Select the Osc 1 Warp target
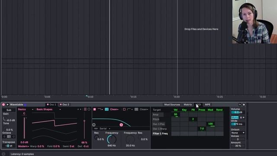 pos(160,129)
